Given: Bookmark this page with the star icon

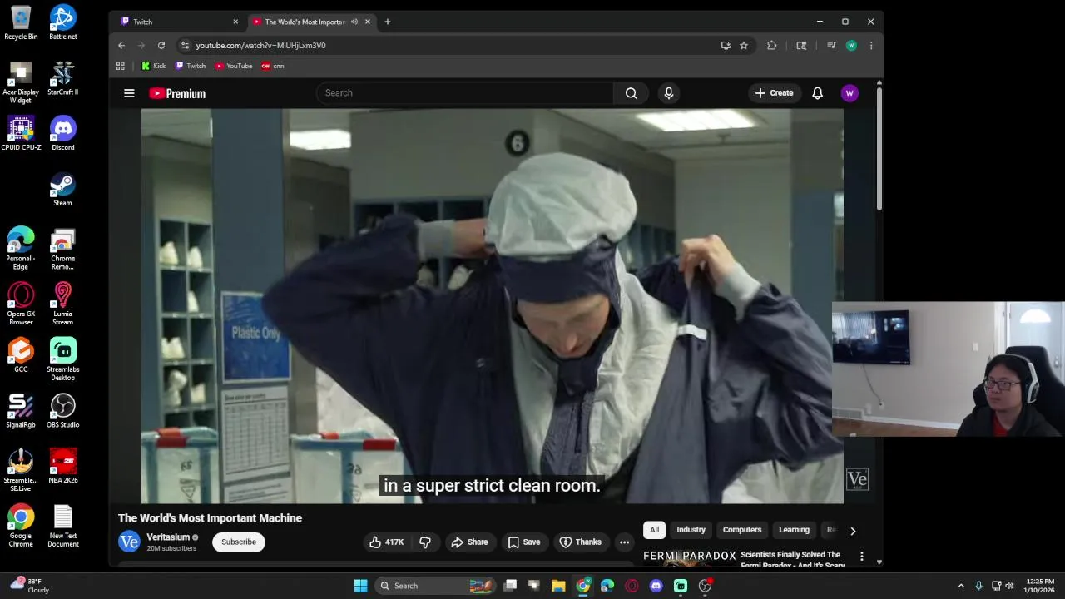Looking at the screenshot, I should [x=744, y=46].
